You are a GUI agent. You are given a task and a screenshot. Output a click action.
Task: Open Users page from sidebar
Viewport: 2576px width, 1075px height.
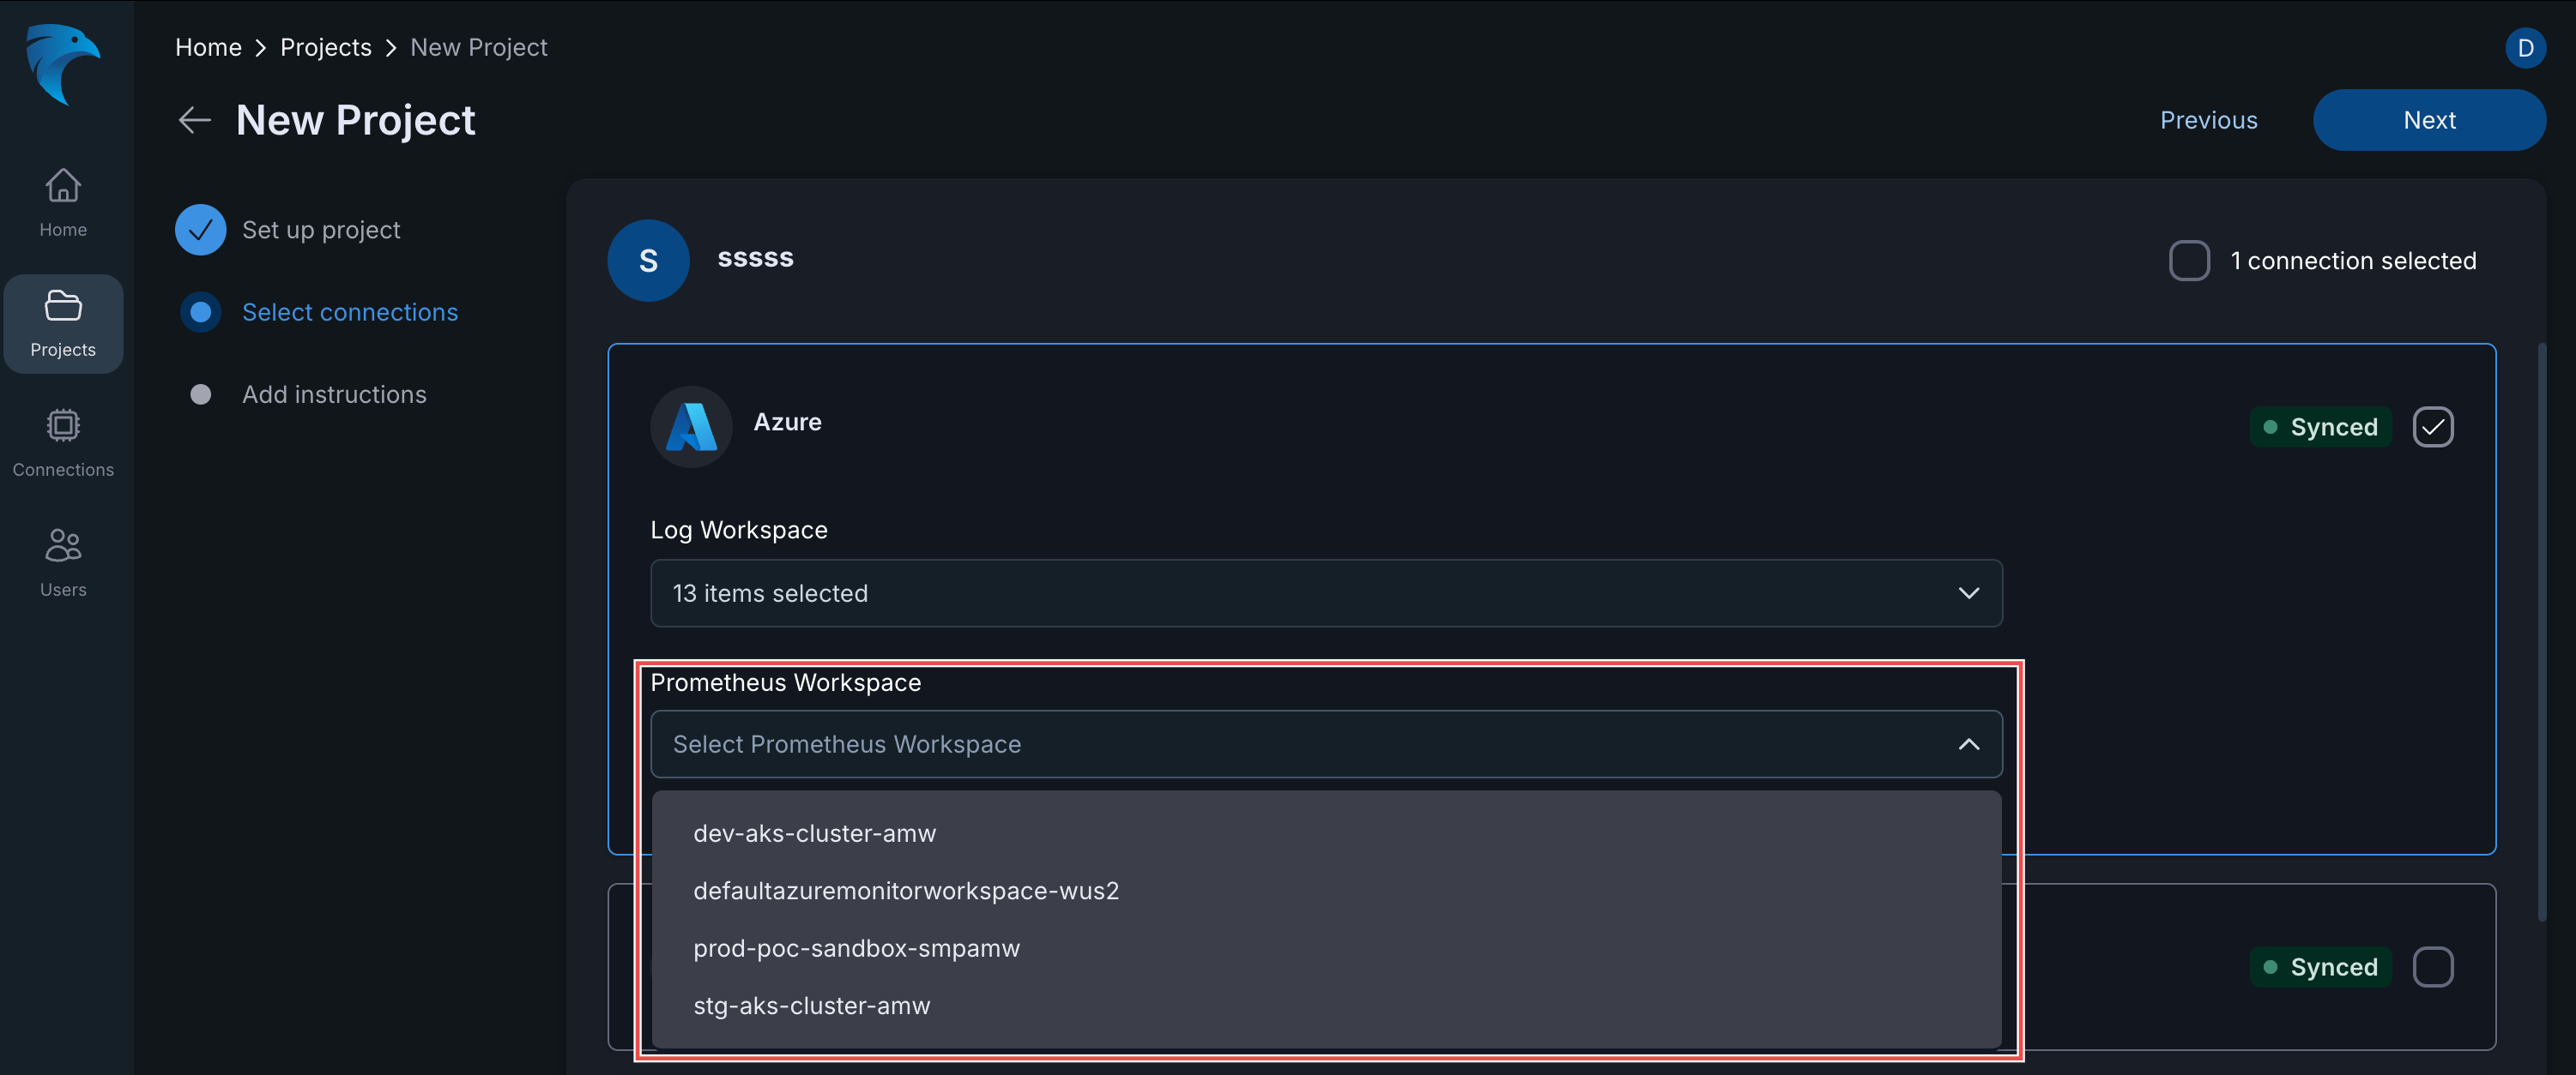(63, 562)
